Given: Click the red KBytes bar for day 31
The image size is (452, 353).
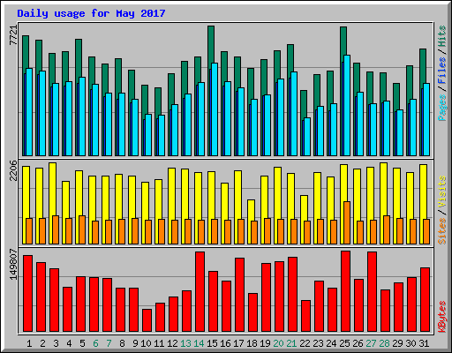Looking at the screenshot, I should coord(425,300).
